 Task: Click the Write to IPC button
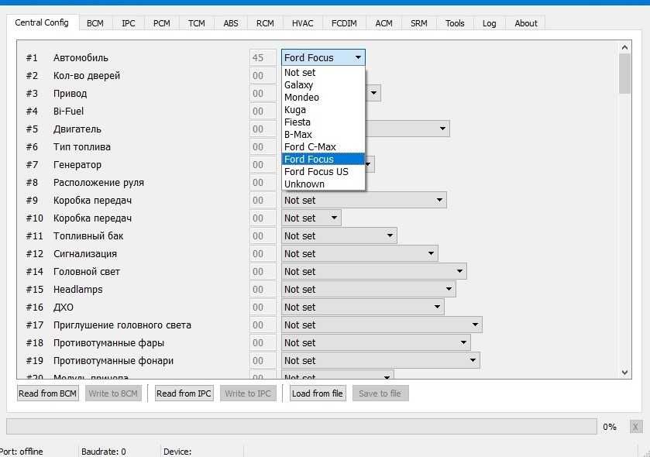248,393
